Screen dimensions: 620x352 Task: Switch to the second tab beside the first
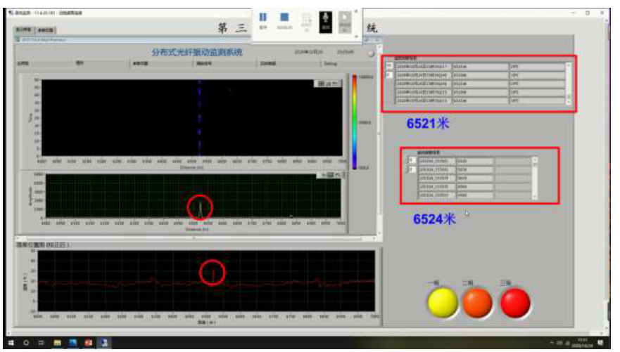(46, 30)
